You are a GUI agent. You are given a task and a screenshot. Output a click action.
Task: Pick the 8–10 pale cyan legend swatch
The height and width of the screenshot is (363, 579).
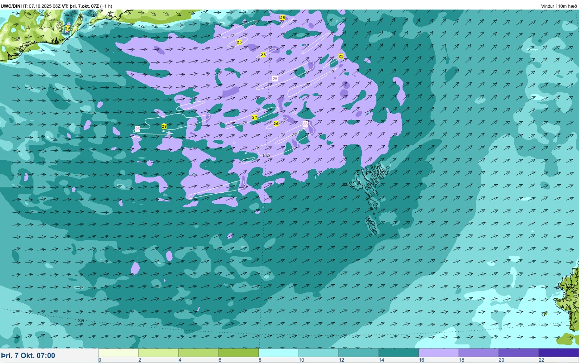click(279, 353)
